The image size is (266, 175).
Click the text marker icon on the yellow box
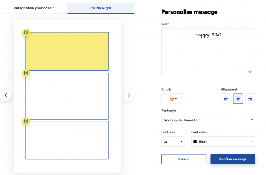[26, 32]
